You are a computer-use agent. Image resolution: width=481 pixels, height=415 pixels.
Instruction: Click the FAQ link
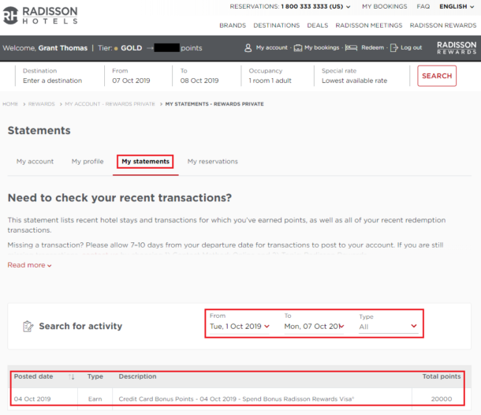click(x=423, y=6)
